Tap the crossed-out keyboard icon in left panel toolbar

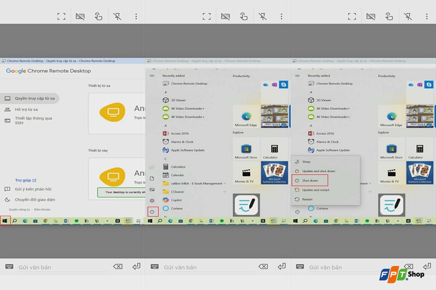tap(80, 16)
